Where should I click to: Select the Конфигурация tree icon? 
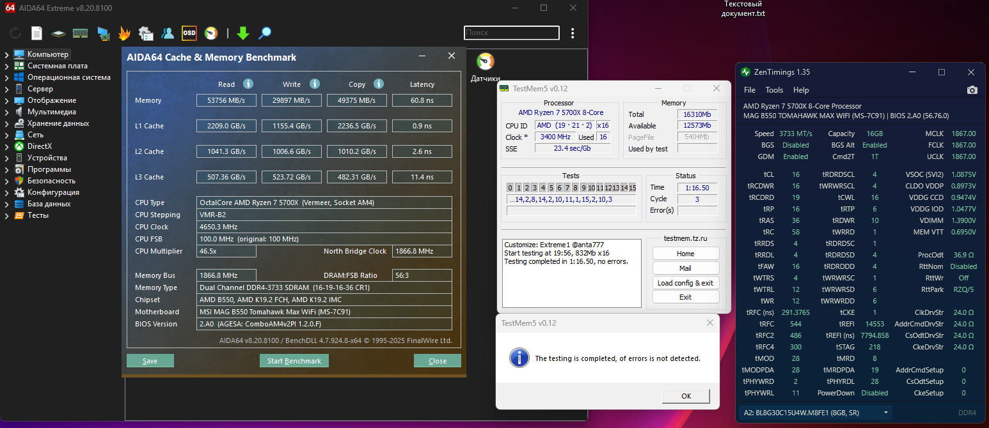pos(19,192)
